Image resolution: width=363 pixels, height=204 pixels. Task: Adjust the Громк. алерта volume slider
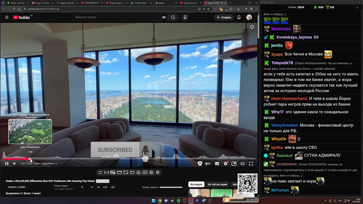(x=171, y=187)
